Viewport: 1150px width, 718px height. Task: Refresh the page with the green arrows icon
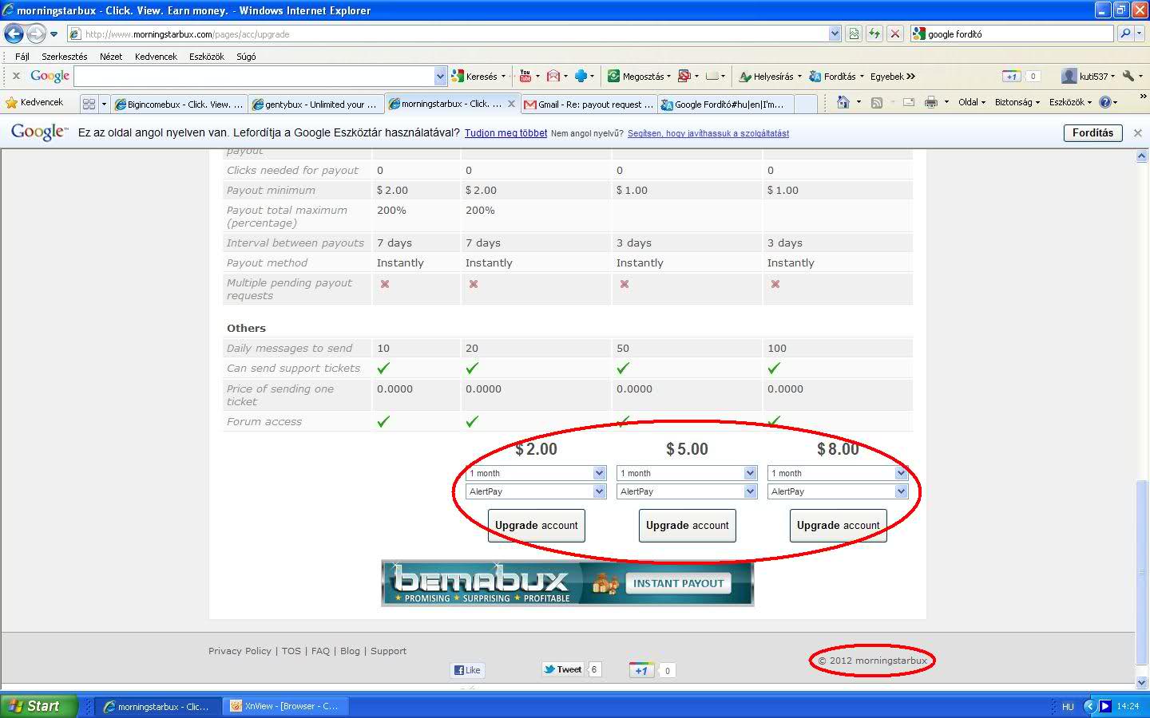[874, 34]
